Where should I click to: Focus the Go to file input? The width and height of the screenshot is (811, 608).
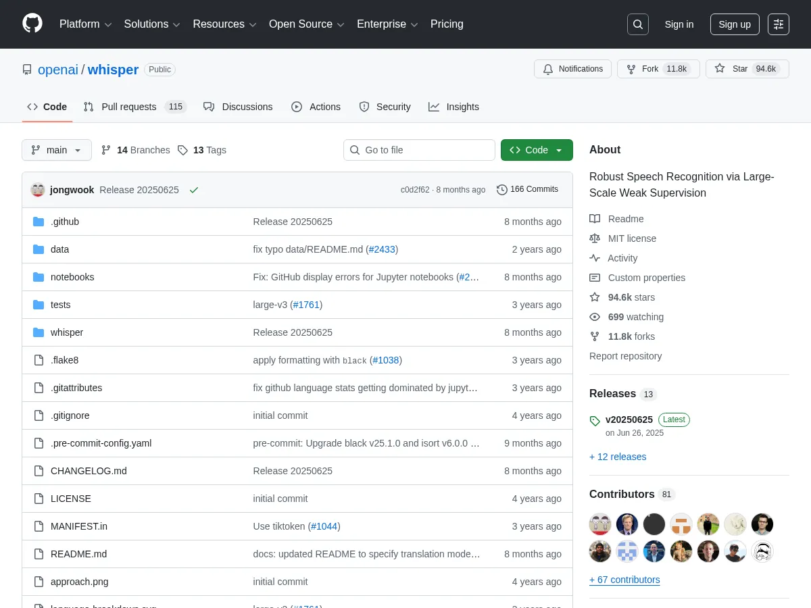click(426, 150)
